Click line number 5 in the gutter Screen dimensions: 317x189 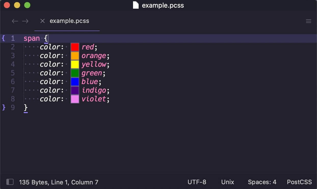13,73
